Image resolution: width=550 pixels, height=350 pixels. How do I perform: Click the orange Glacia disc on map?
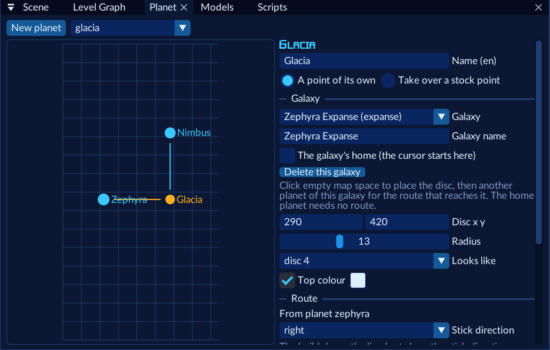[x=170, y=199]
